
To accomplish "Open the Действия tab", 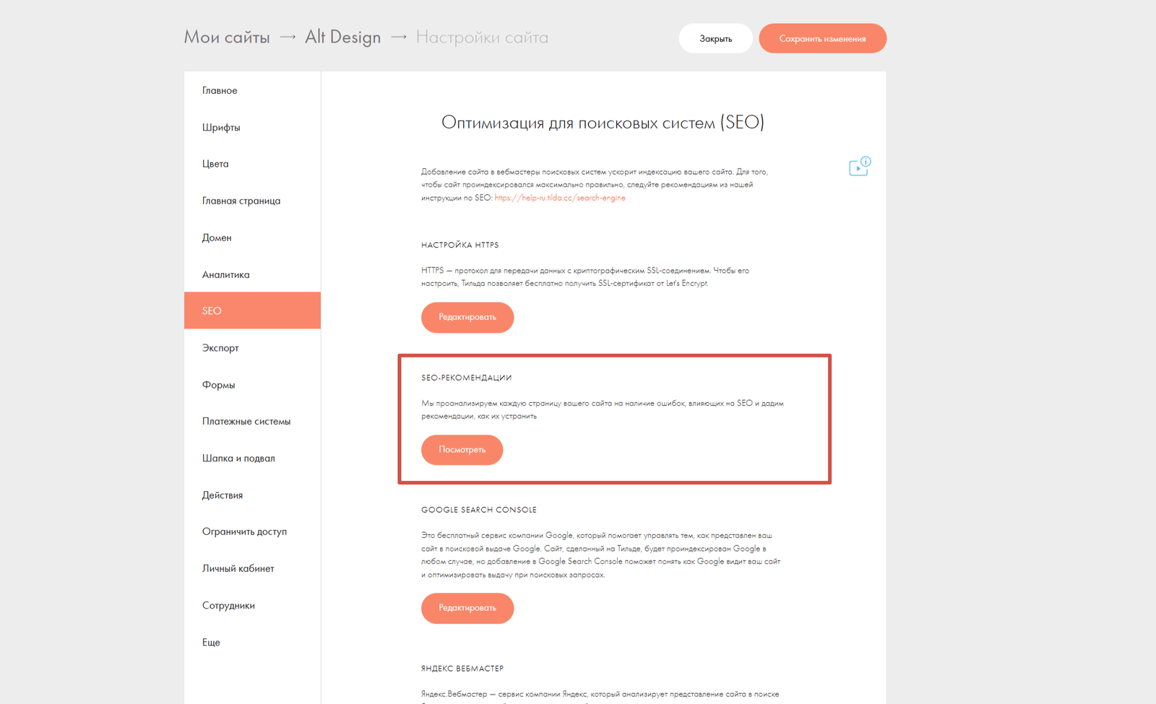I will tap(252, 495).
